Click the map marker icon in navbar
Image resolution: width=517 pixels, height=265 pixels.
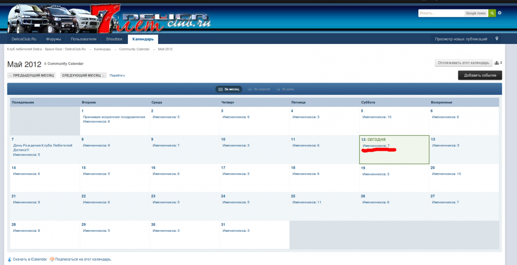tap(497, 39)
